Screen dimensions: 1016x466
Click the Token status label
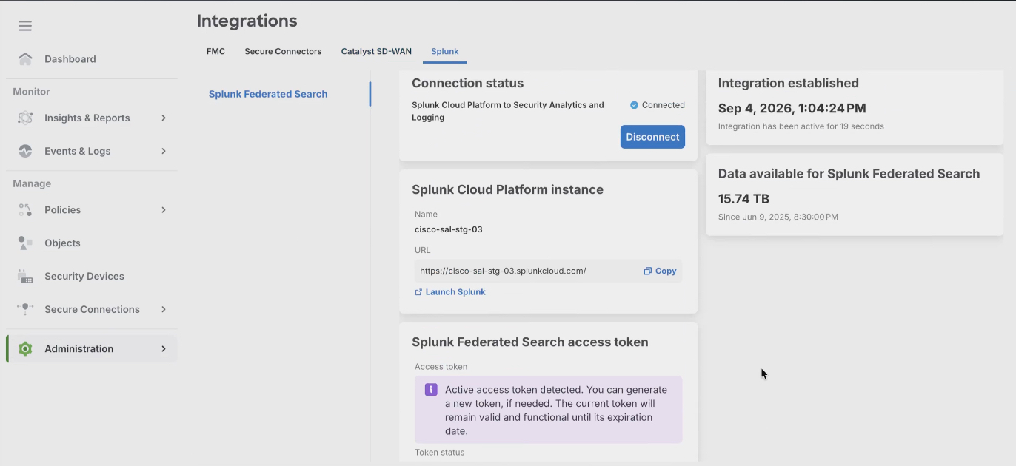click(440, 452)
